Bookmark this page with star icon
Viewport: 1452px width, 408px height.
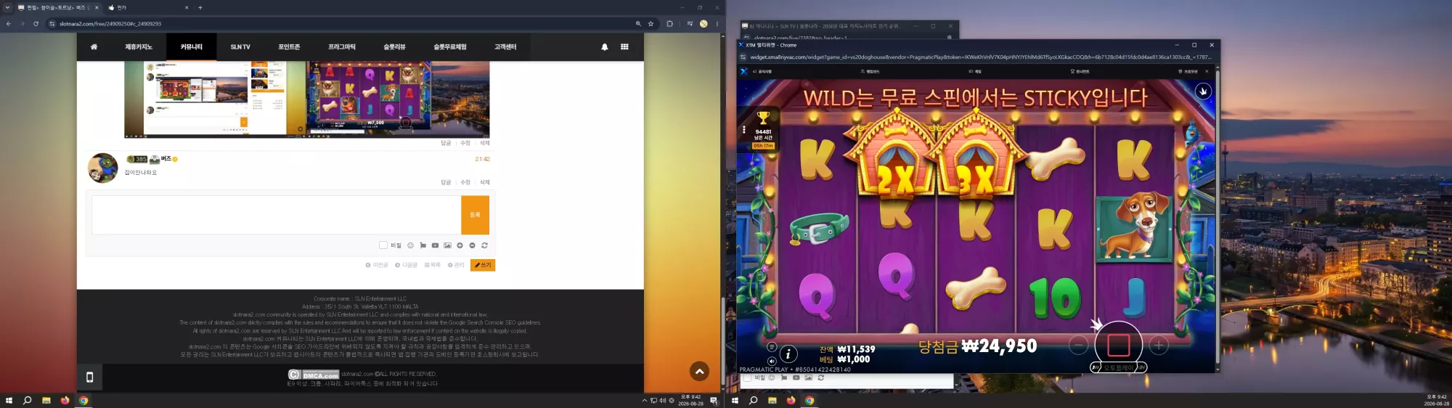[x=650, y=24]
